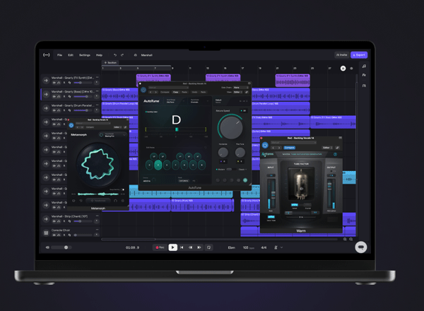This screenshot has width=424, height=311.
Task: Click the Console Choir track's instrument icon
Action: pos(46,233)
